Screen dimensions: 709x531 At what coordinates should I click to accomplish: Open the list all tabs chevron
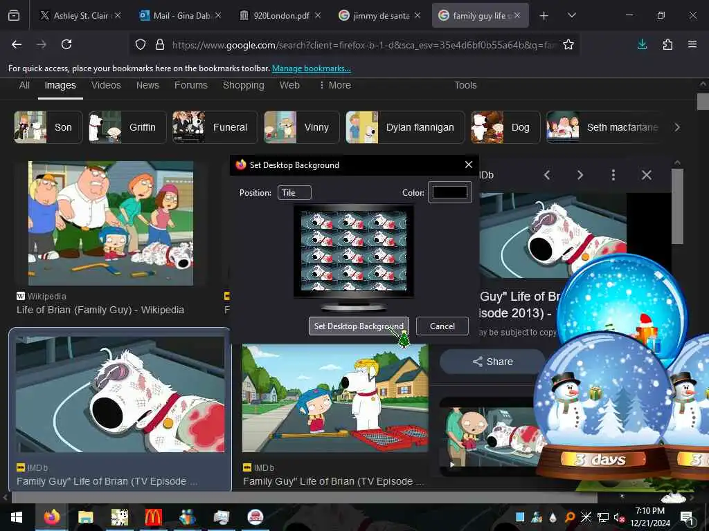pos(571,16)
